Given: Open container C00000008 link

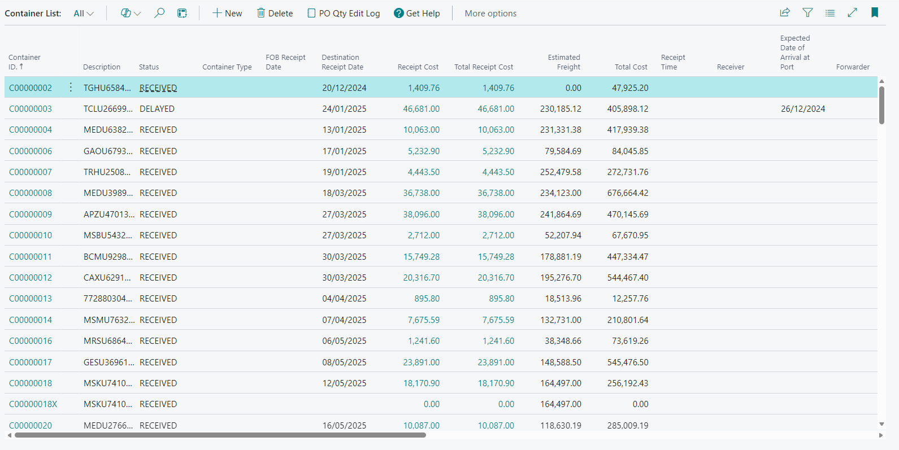Looking at the screenshot, I should [x=31, y=193].
